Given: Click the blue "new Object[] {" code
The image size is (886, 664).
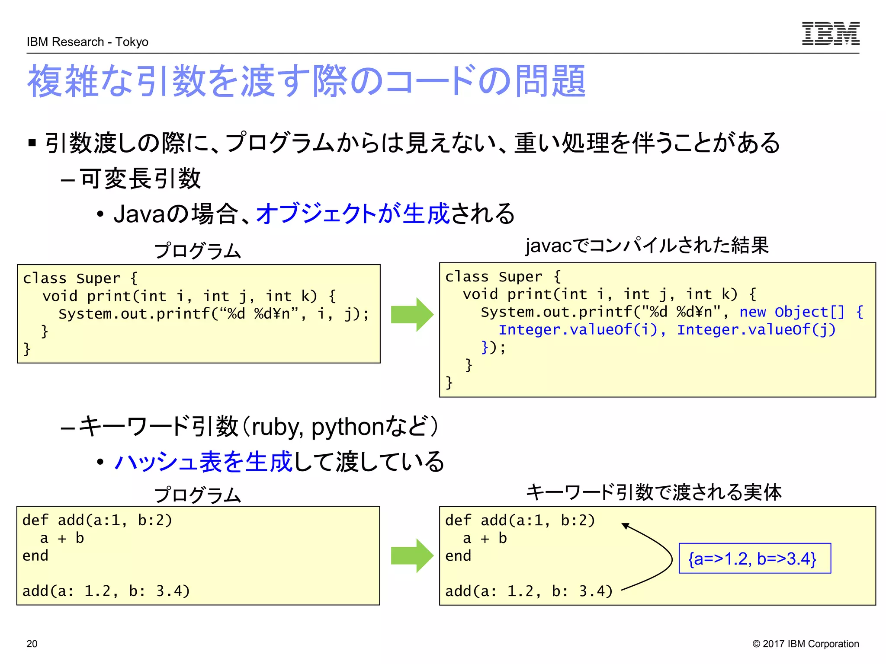Looking at the screenshot, I should [x=802, y=312].
